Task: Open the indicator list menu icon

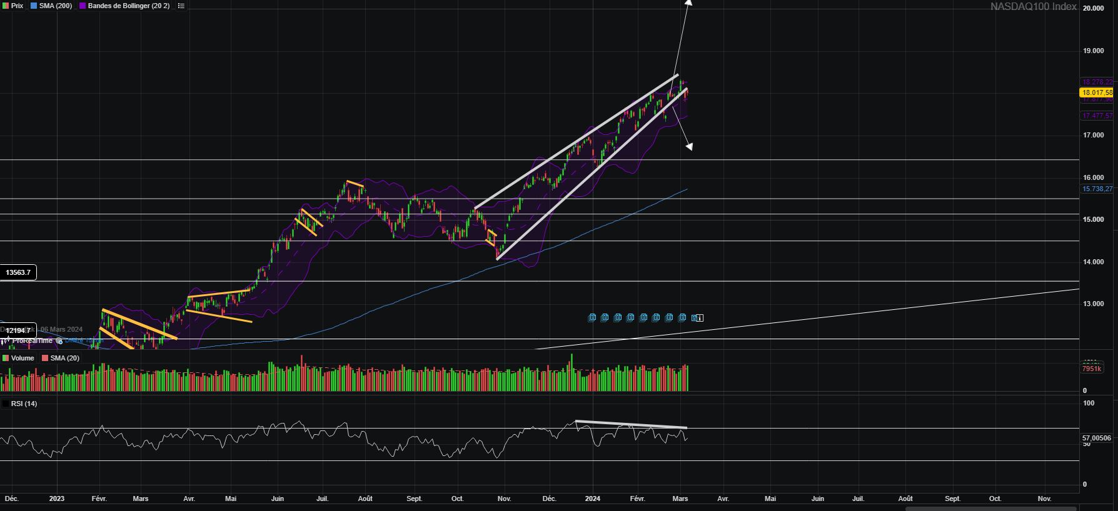Action: click(181, 6)
